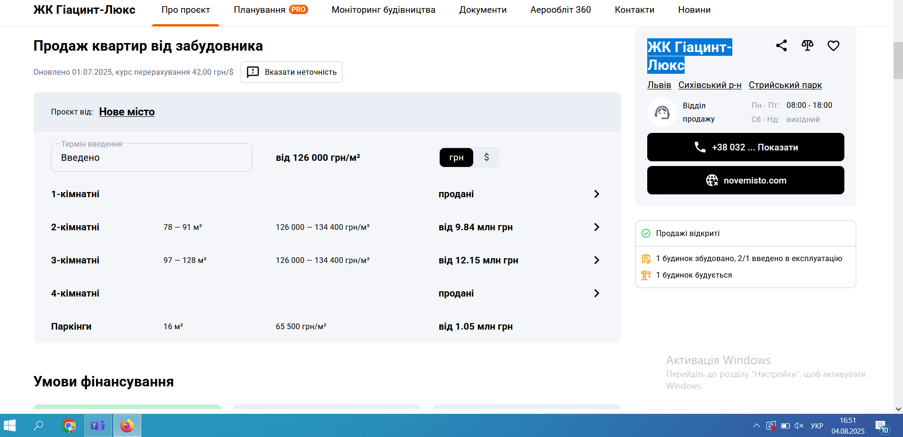
Task: Open the Новини tab
Action: (x=694, y=10)
